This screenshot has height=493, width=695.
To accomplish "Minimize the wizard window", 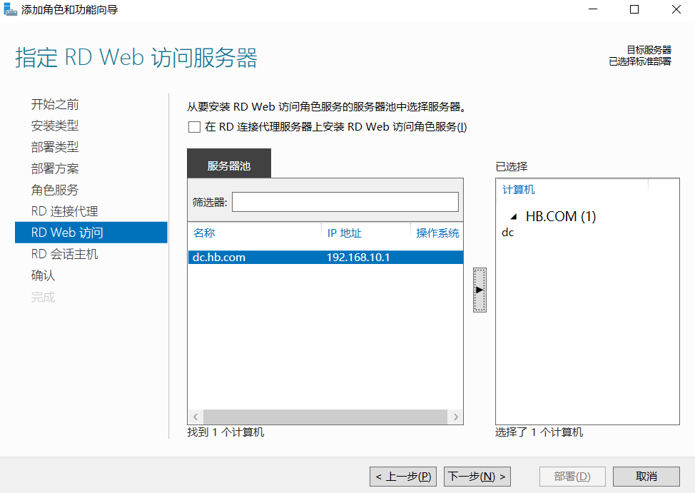I will tap(593, 9).
